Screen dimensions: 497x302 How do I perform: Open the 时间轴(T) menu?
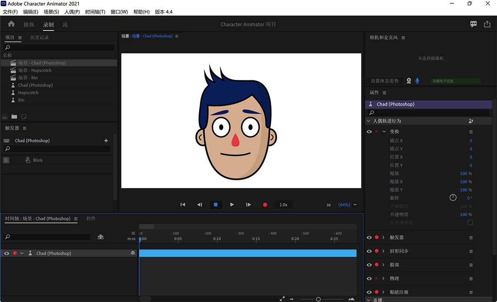coord(95,12)
